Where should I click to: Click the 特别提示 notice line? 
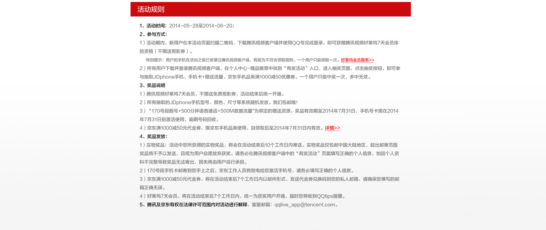pos(243,60)
